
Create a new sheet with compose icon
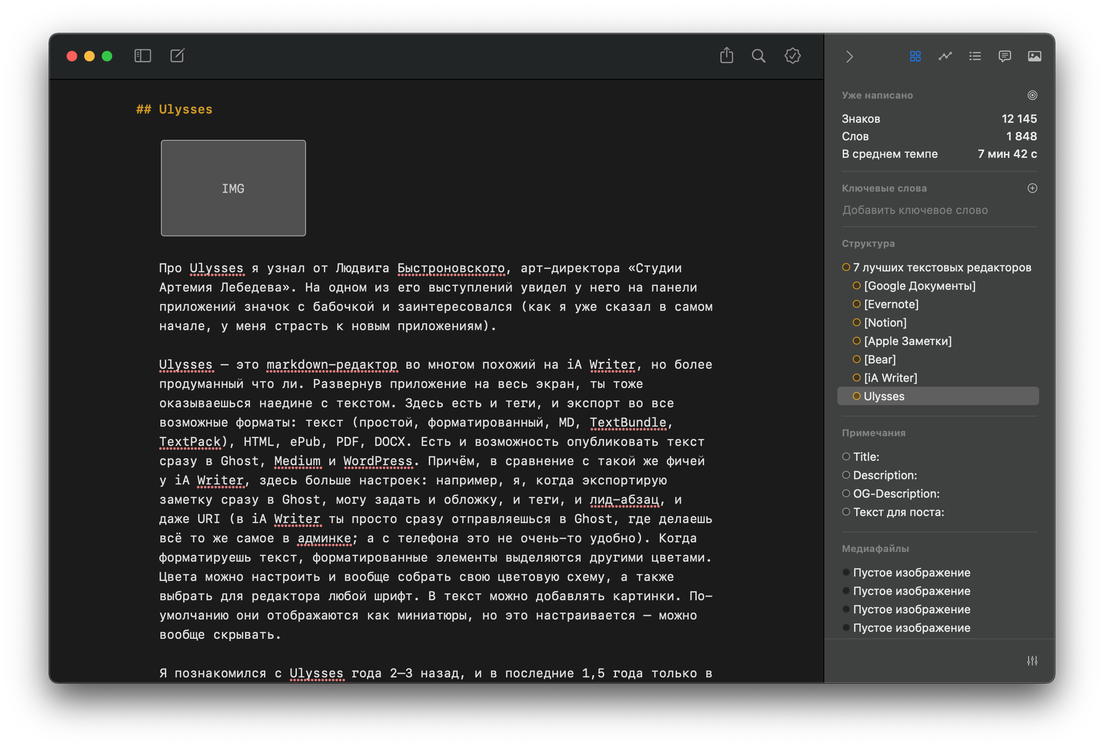(177, 56)
